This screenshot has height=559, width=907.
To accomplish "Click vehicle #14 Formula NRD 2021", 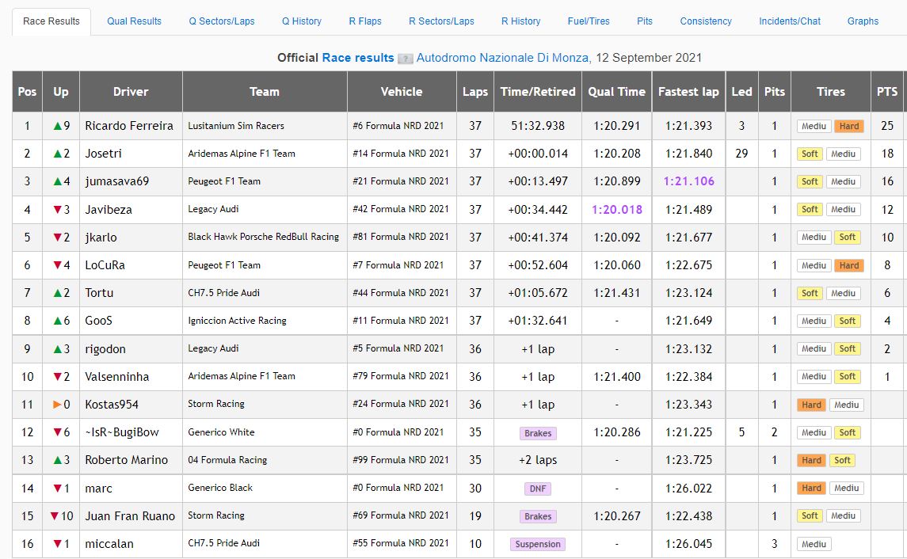I will pos(401,154).
